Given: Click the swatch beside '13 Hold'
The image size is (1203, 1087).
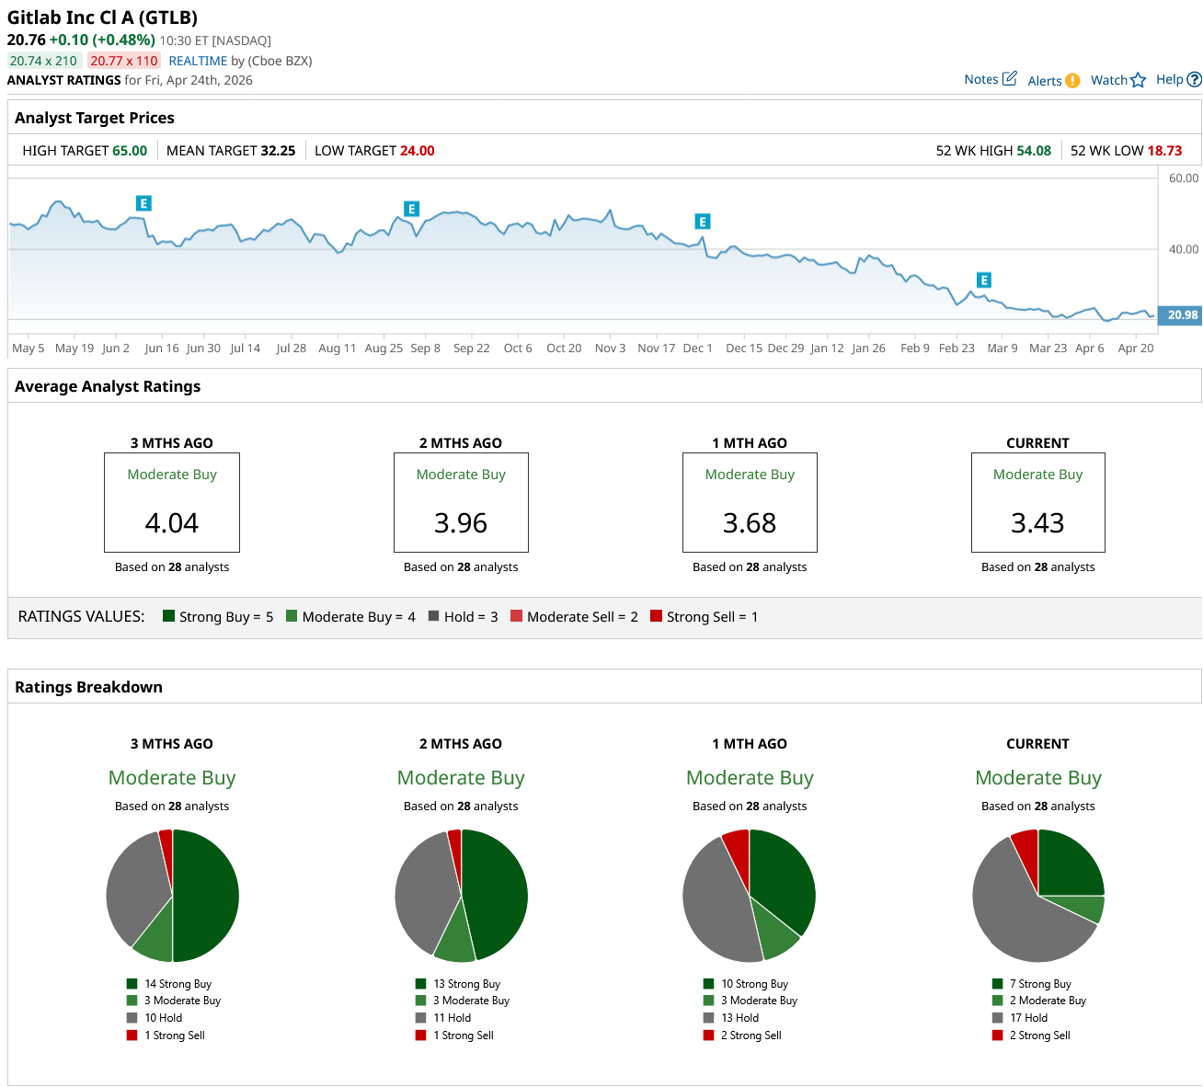Looking at the screenshot, I should tap(709, 1018).
